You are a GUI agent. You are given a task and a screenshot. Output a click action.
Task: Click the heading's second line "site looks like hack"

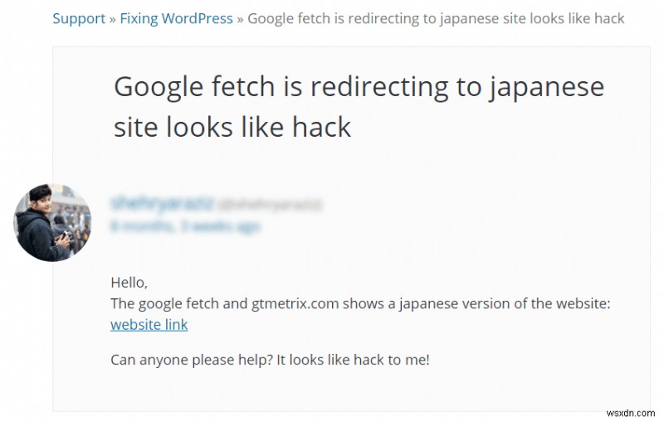click(232, 127)
